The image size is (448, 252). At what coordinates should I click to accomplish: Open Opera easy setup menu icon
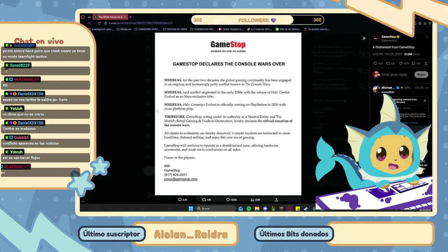(x=430, y=23)
